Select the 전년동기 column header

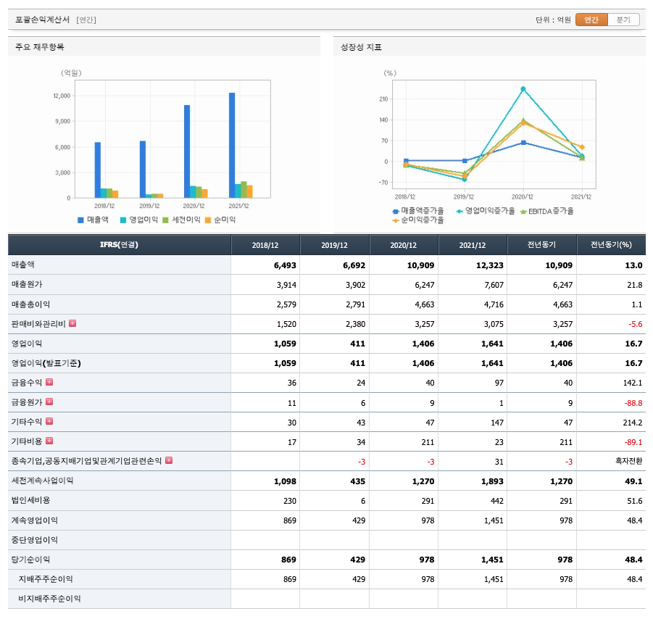[x=542, y=245]
